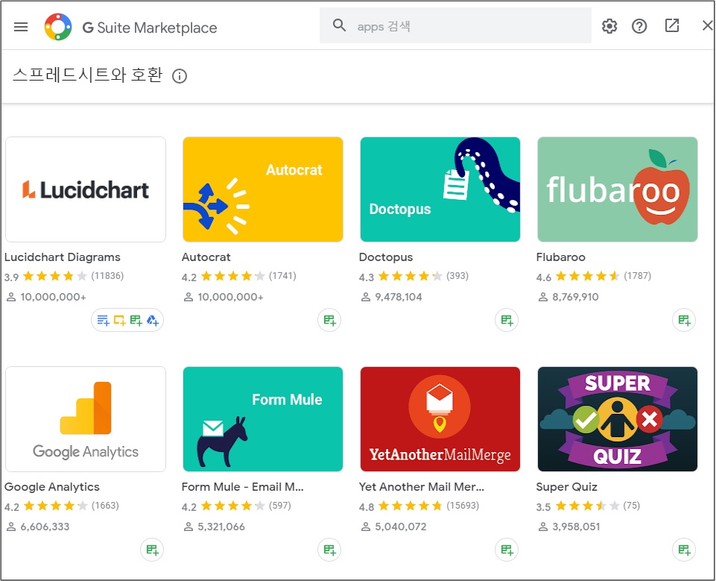This screenshot has height=581, width=716.
Task: Click Google Analytics' Sheets add-on icon
Action: click(x=152, y=550)
